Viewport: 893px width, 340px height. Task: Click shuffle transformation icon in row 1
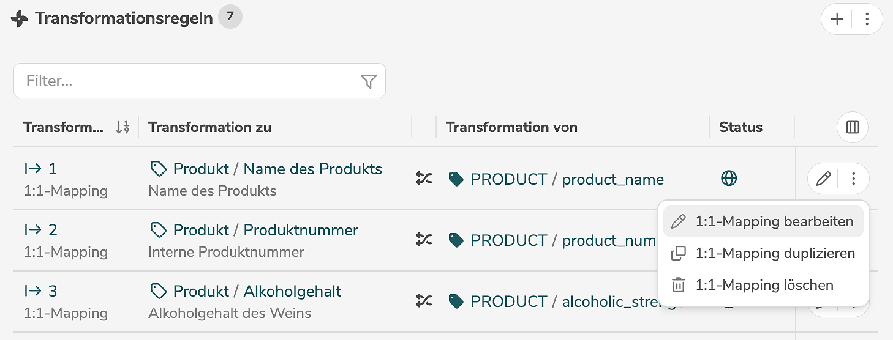pos(424,179)
